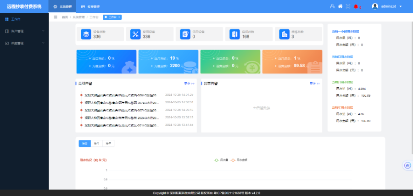Click the 停用设备 card icon
The height and width of the screenshot is (196, 413).
[185, 34]
